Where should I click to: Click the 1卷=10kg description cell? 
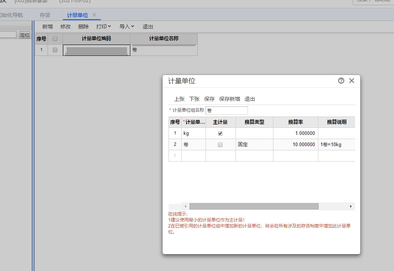tap(336, 145)
